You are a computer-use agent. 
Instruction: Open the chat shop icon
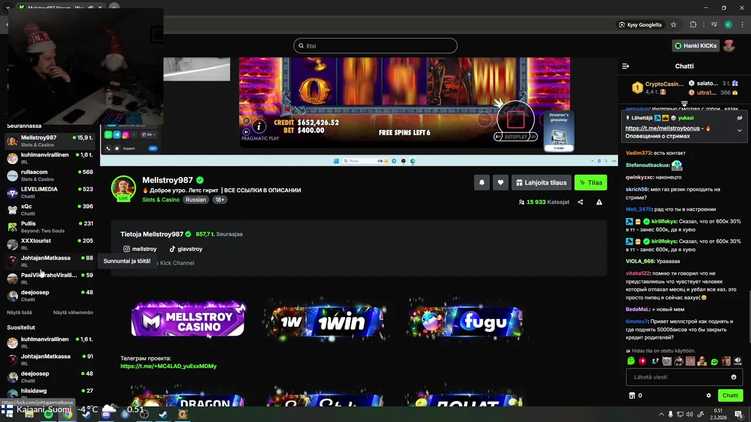point(632,396)
